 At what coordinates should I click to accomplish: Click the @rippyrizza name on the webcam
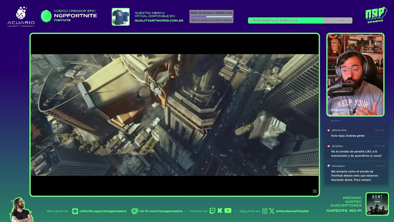(x=341, y=110)
